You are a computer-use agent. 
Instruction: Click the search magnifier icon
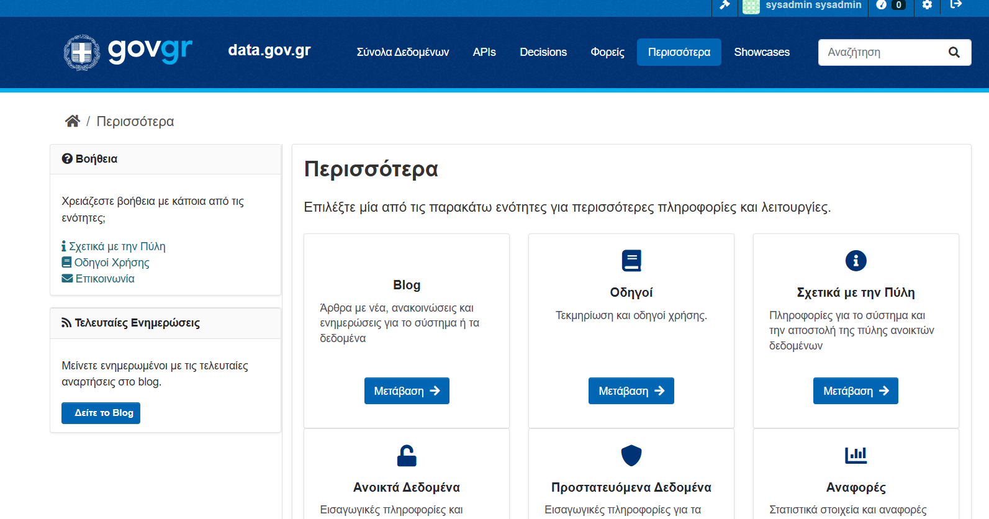(954, 53)
